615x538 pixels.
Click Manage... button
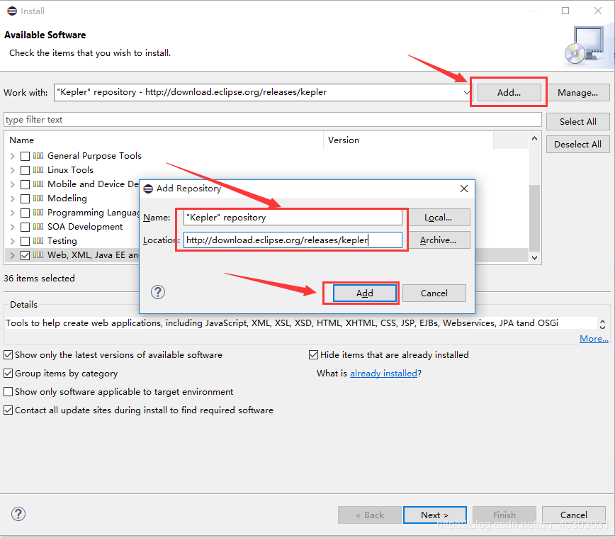point(577,93)
